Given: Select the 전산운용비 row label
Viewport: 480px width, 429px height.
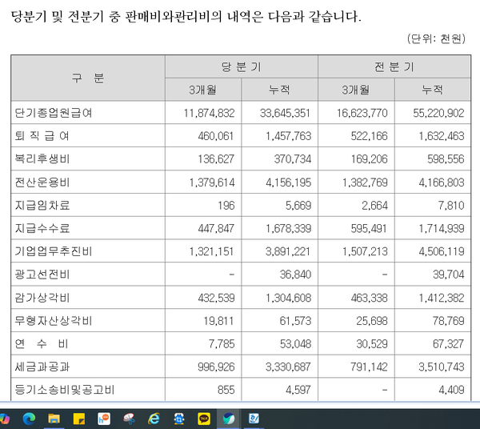Looking at the screenshot, I should (42, 182).
